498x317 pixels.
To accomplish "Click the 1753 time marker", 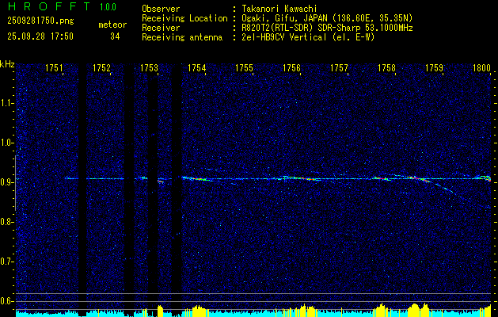I will tap(149, 67).
